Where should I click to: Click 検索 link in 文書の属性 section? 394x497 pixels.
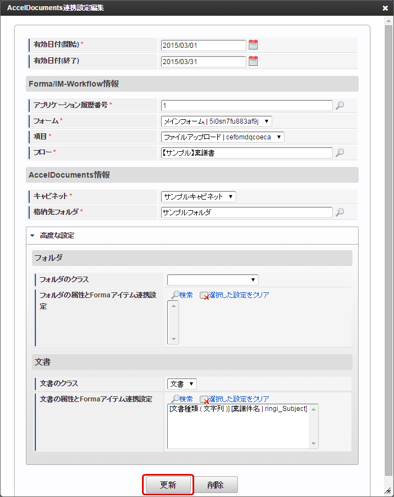[x=182, y=399]
